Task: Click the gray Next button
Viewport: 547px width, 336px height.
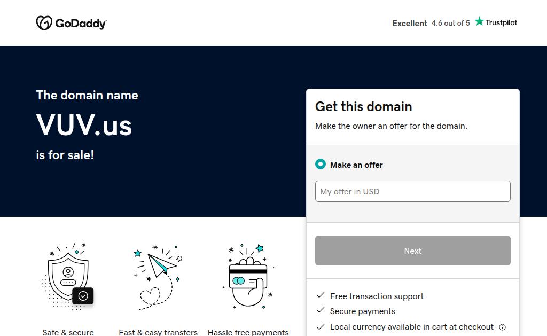Action: coord(413,251)
